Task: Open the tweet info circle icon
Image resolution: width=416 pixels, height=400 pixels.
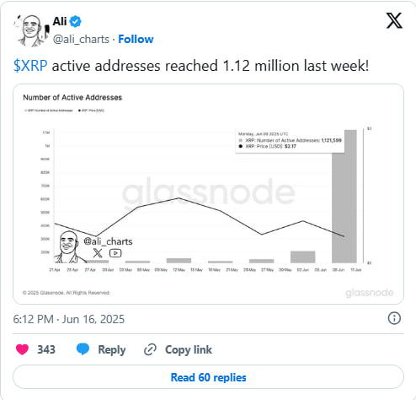Action: [394, 318]
